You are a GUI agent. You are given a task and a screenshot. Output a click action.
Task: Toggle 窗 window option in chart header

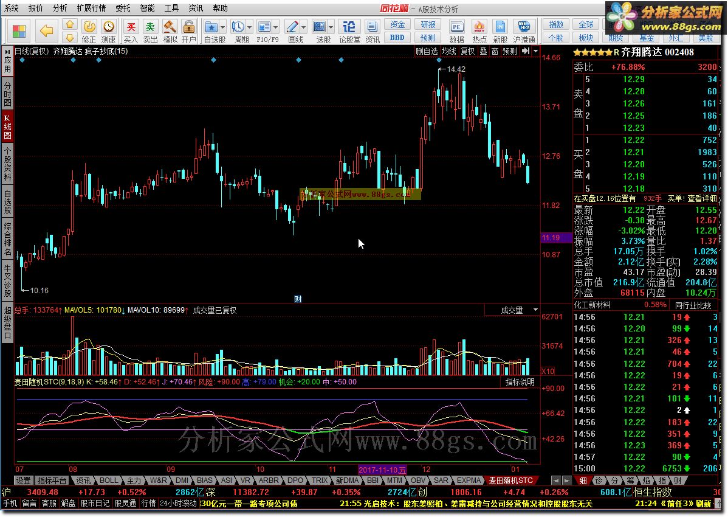coord(495,51)
